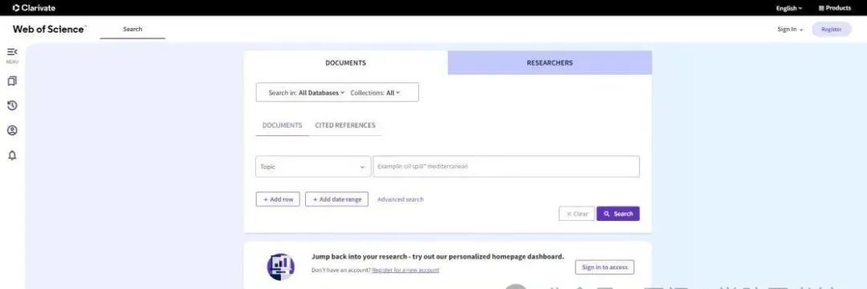Open the Topic field selector
Viewport: 867px width, 289px height.
pos(313,167)
